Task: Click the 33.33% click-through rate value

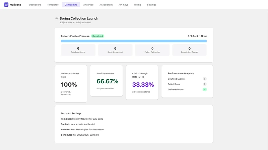Action: pos(143,85)
